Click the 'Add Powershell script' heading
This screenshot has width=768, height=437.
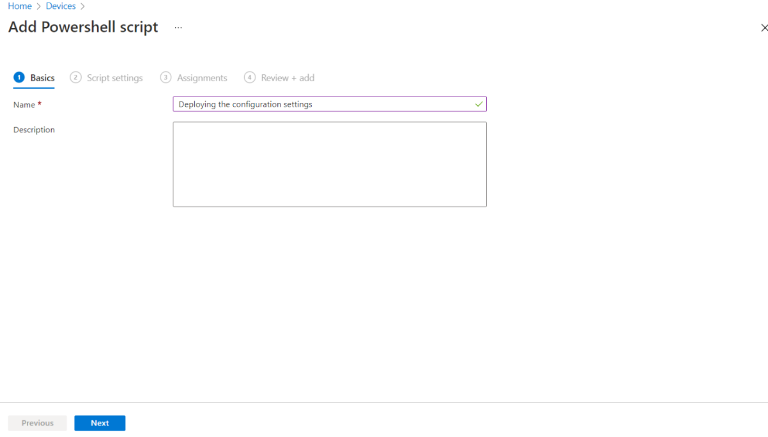coord(83,27)
